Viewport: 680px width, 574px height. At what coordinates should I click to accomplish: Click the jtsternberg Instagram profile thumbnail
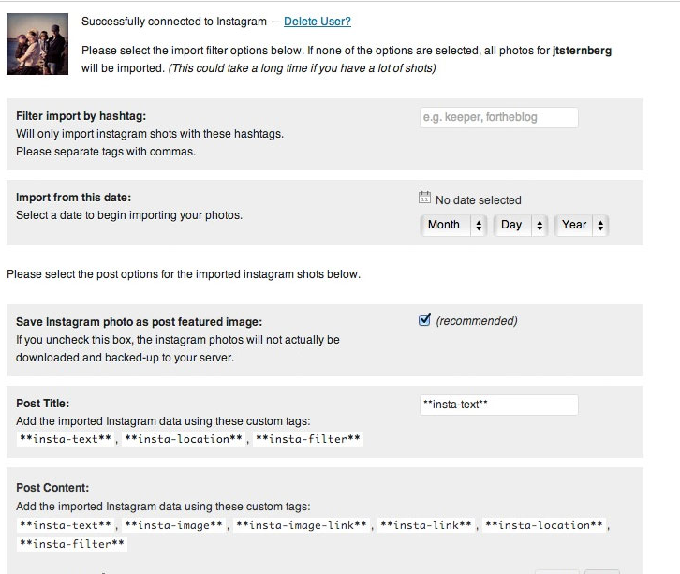coord(37,44)
